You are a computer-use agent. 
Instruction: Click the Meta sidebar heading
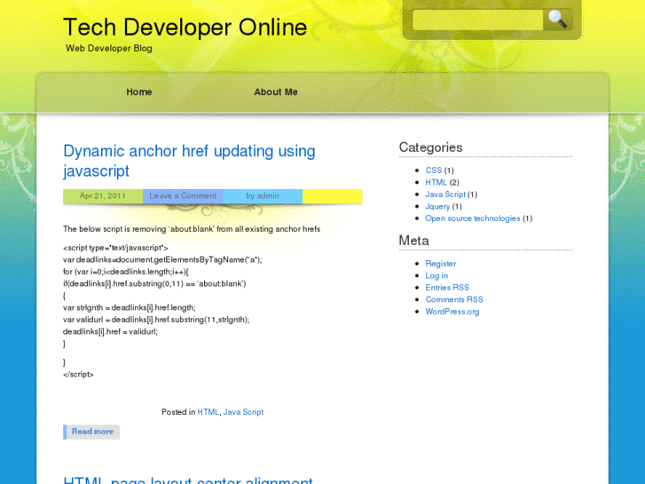pos(413,240)
